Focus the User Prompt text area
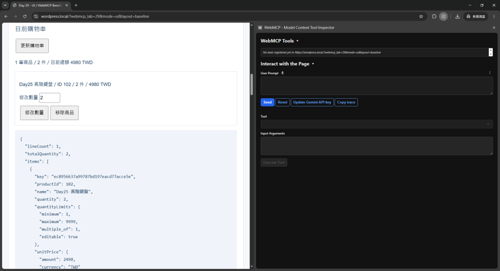This screenshot has width=500, height=271. (x=376, y=86)
